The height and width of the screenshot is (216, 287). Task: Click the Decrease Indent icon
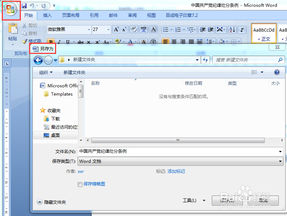pyautogui.click(x=202, y=30)
